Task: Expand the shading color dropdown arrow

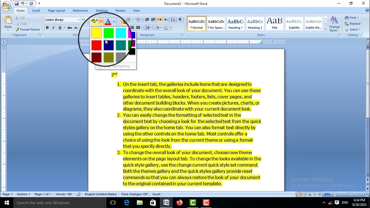Action: point(160,27)
